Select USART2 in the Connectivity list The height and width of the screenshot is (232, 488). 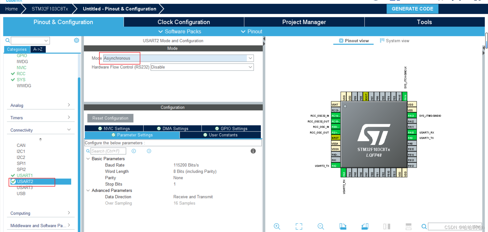point(25,181)
